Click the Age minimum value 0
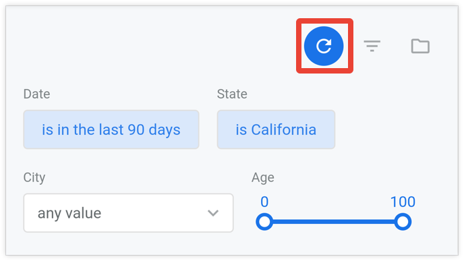464x261 pixels. [x=264, y=202]
